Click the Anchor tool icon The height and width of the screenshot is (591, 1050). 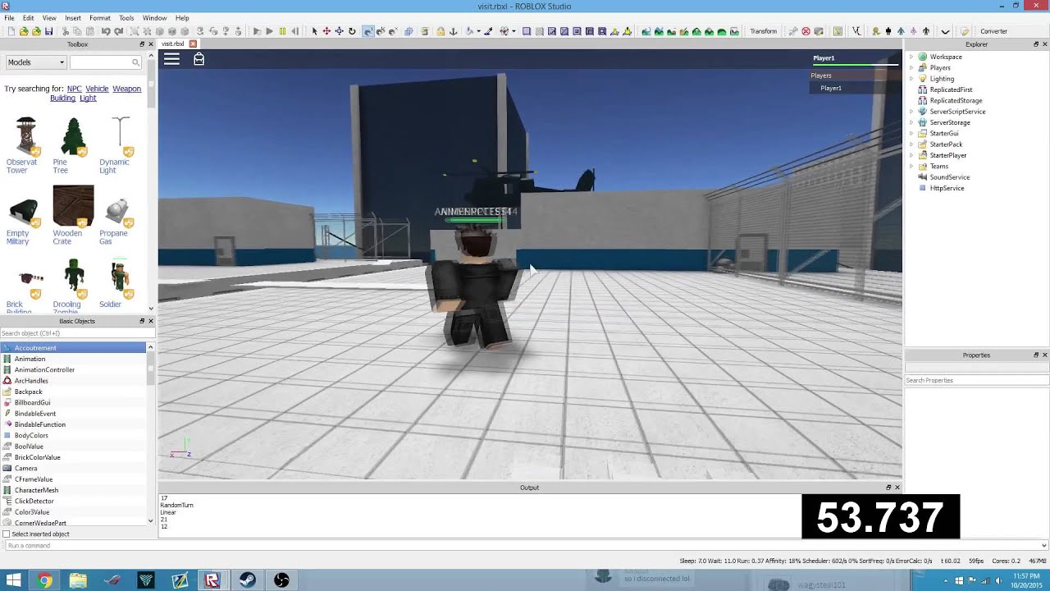(x=453, y=31)
